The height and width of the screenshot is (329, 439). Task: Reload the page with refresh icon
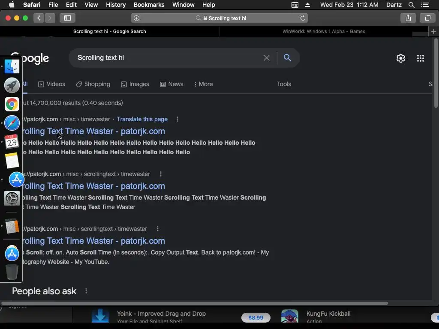(x=303, y=18)
